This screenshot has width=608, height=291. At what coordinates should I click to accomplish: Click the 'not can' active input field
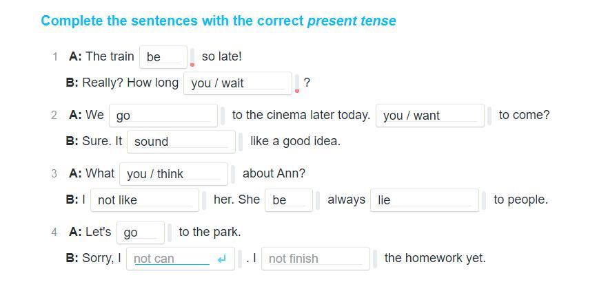pos(171,259)
